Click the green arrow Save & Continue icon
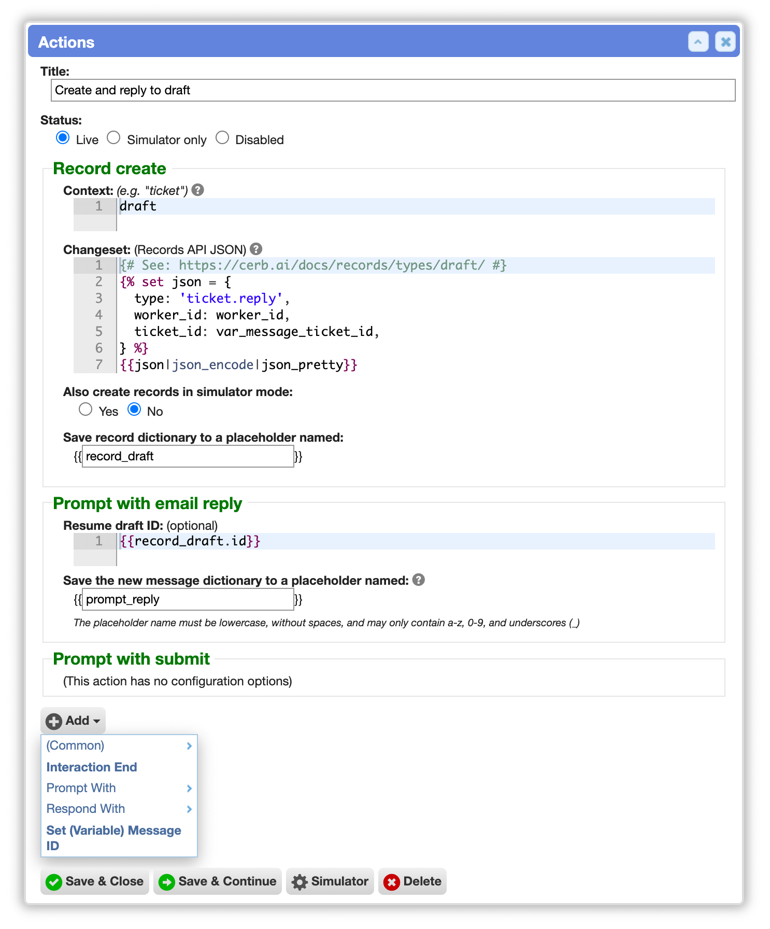The height and width of the screenshot is (929, 770). point(167,882)
